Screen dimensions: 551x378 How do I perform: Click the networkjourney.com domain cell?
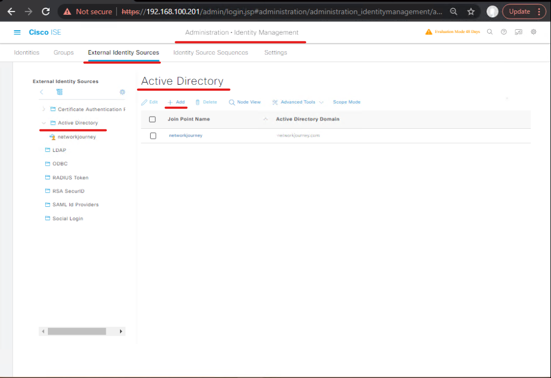298,135
